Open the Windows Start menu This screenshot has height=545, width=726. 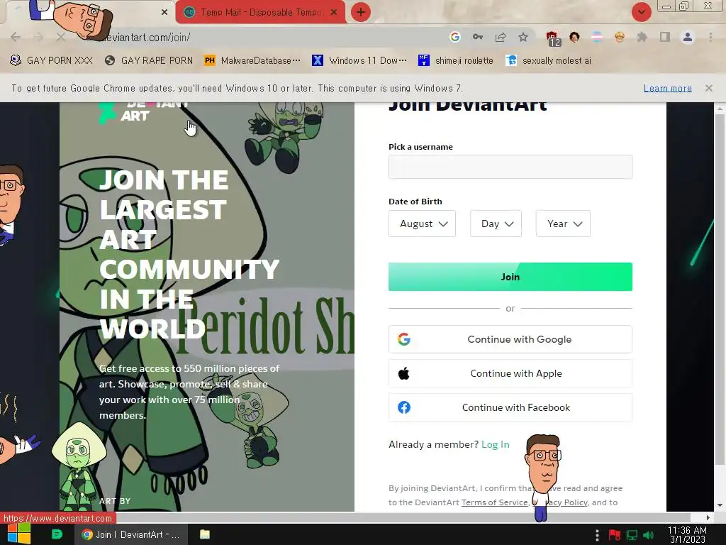click(x=18, y=534)
